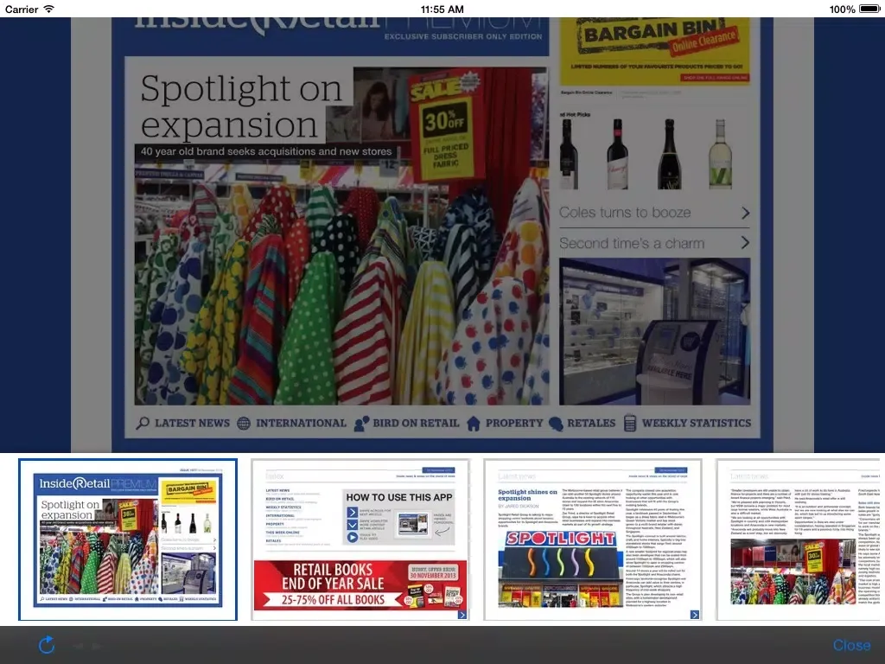Open the 'Coles turns to booze' story
Viewport: 885px width, 664px height.
click(x=655, y=213)
